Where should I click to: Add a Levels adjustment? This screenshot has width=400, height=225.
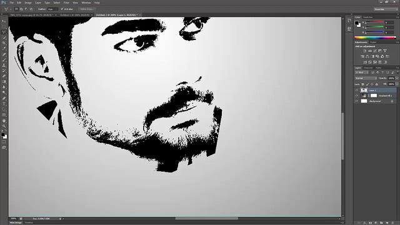[370, 51]
